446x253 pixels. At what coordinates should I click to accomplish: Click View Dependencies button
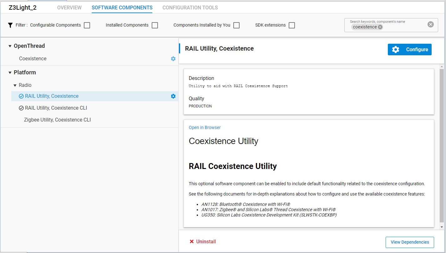click(410, 242)
